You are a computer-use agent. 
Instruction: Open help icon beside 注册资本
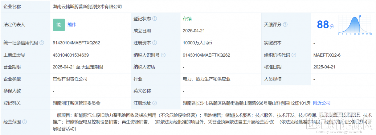[x=155, y=43]
